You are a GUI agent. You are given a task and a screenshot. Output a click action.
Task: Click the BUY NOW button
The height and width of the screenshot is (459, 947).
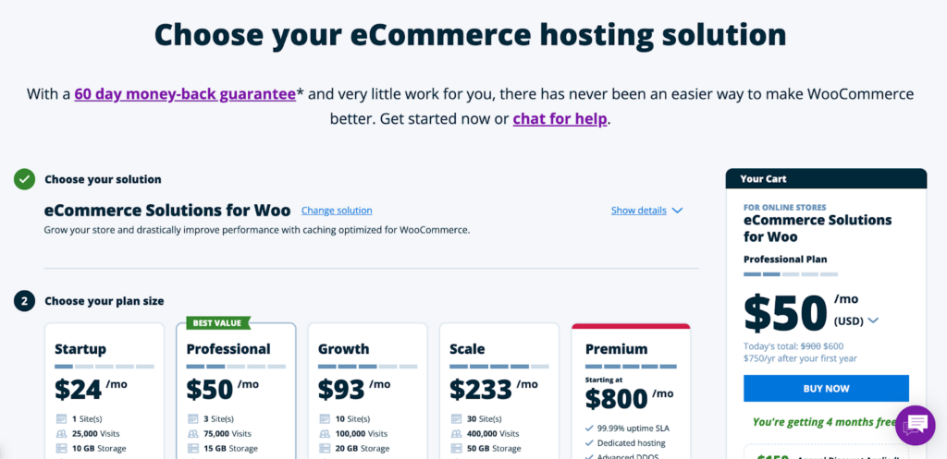click(x=826, y=389)
